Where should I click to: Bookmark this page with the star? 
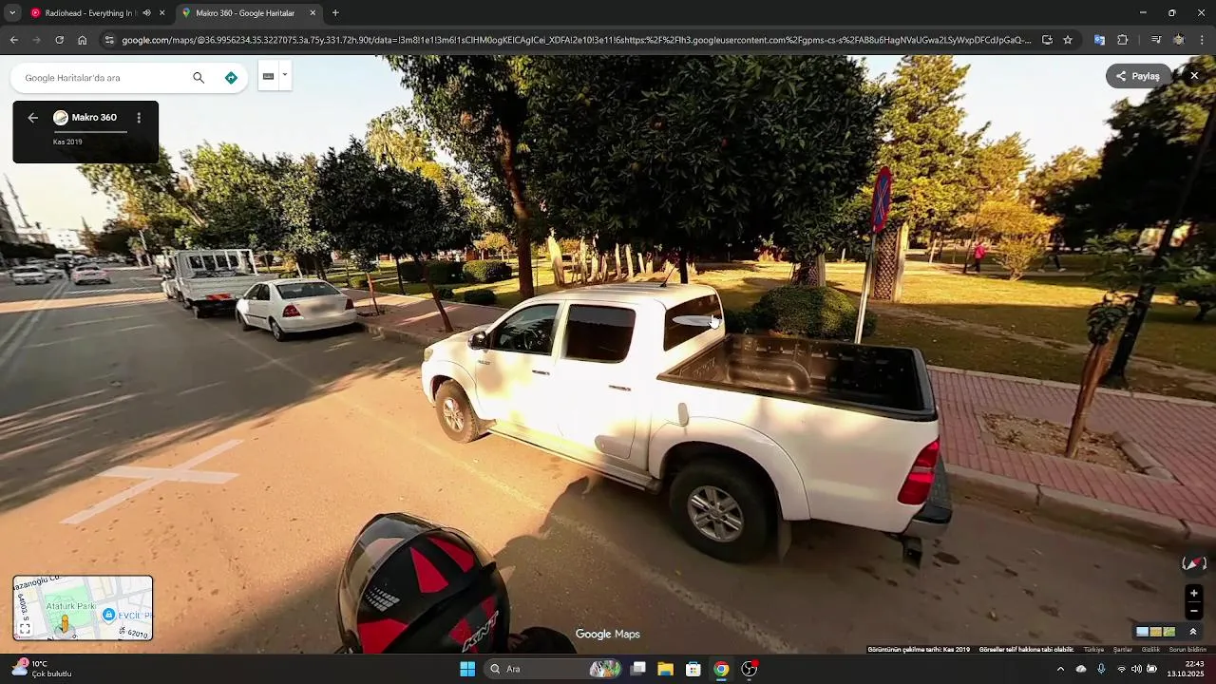click(1068, 40)
